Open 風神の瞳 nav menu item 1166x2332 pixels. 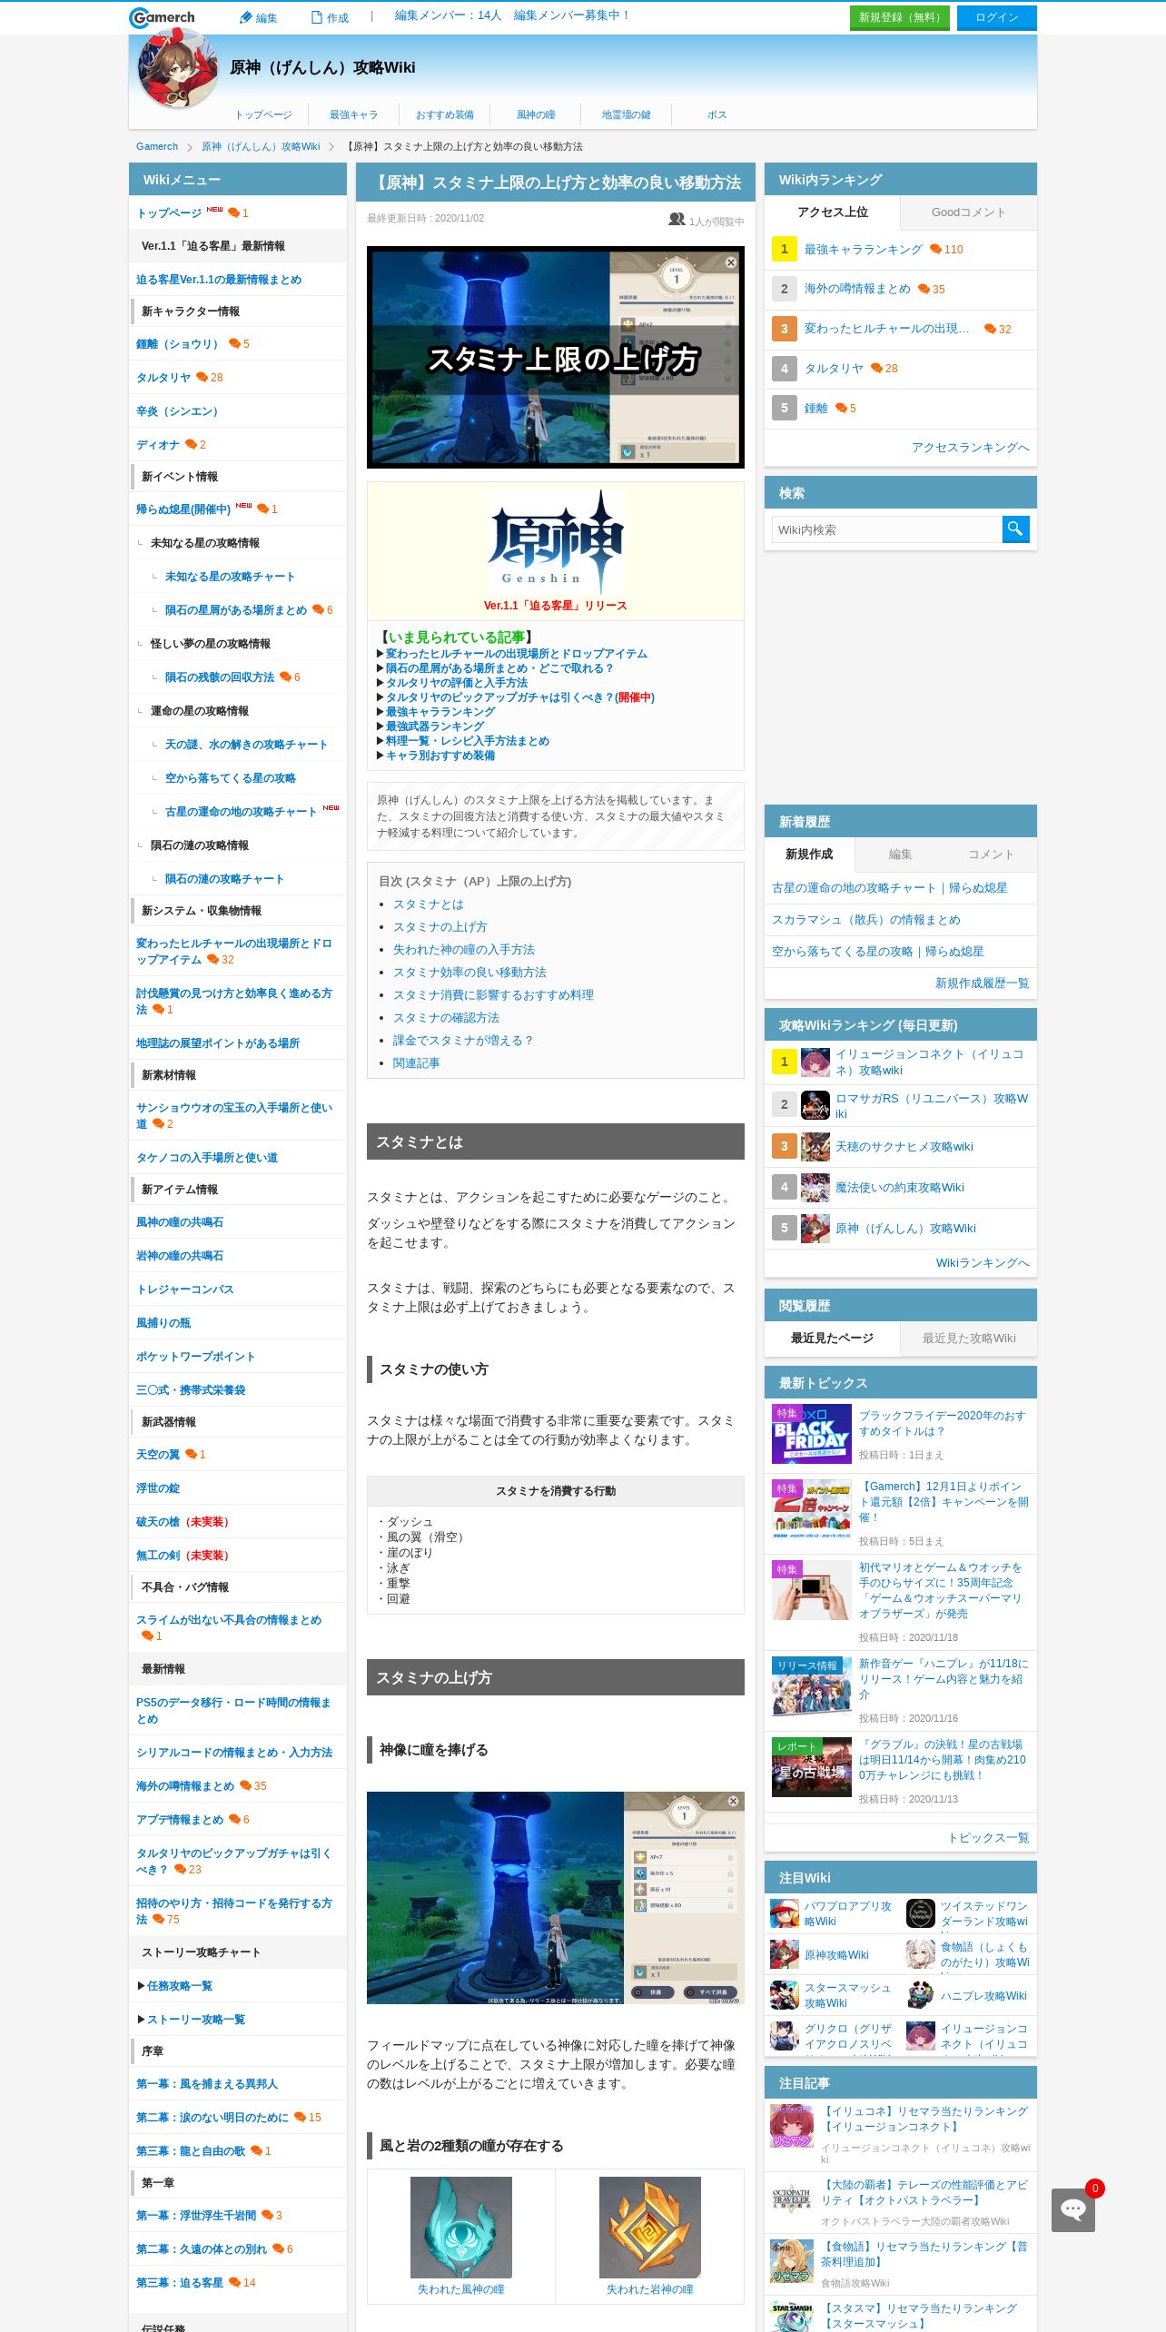(x=536, y=114)
